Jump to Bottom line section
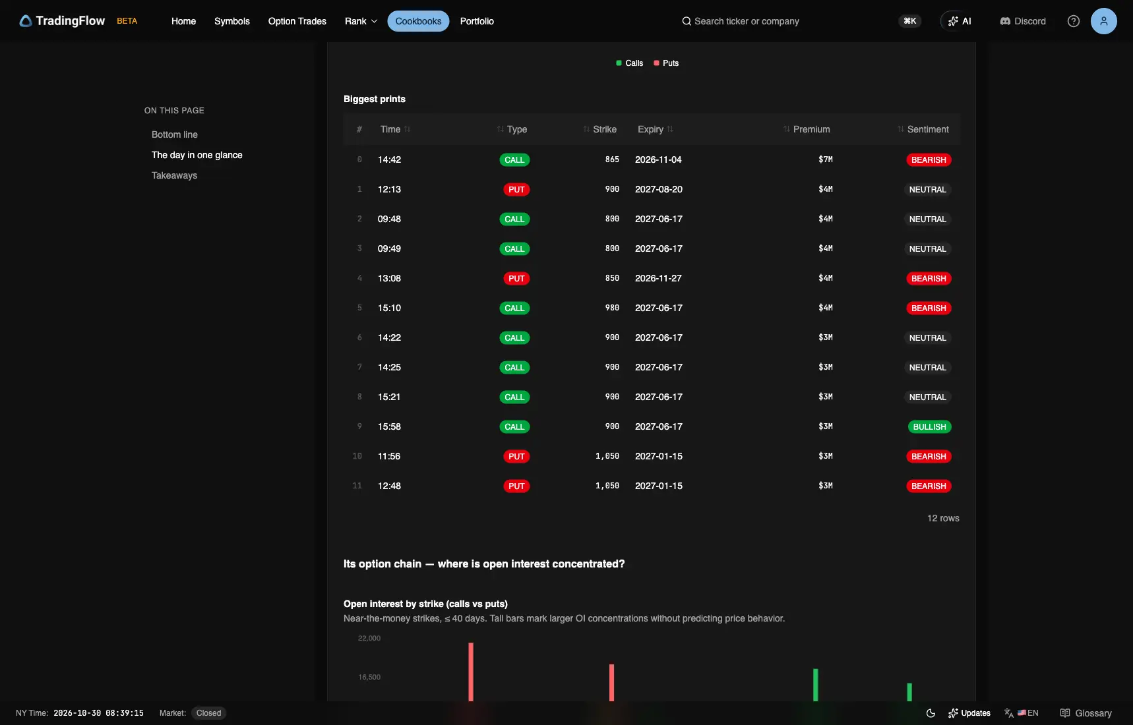Image resolution: width=1133 pixels, height=725 pixels. (175, 134)
